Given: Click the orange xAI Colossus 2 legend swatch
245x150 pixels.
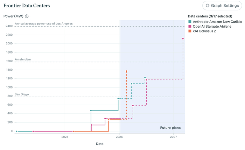Looking at the screenshot, I should (x=190, y=31).
